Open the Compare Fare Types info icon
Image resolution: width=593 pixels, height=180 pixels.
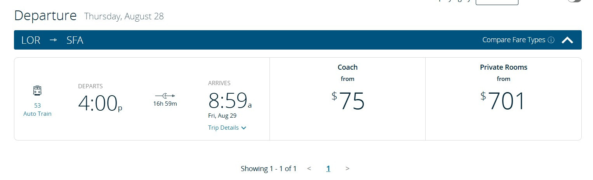pyautogui.click(x=551, y=40)
